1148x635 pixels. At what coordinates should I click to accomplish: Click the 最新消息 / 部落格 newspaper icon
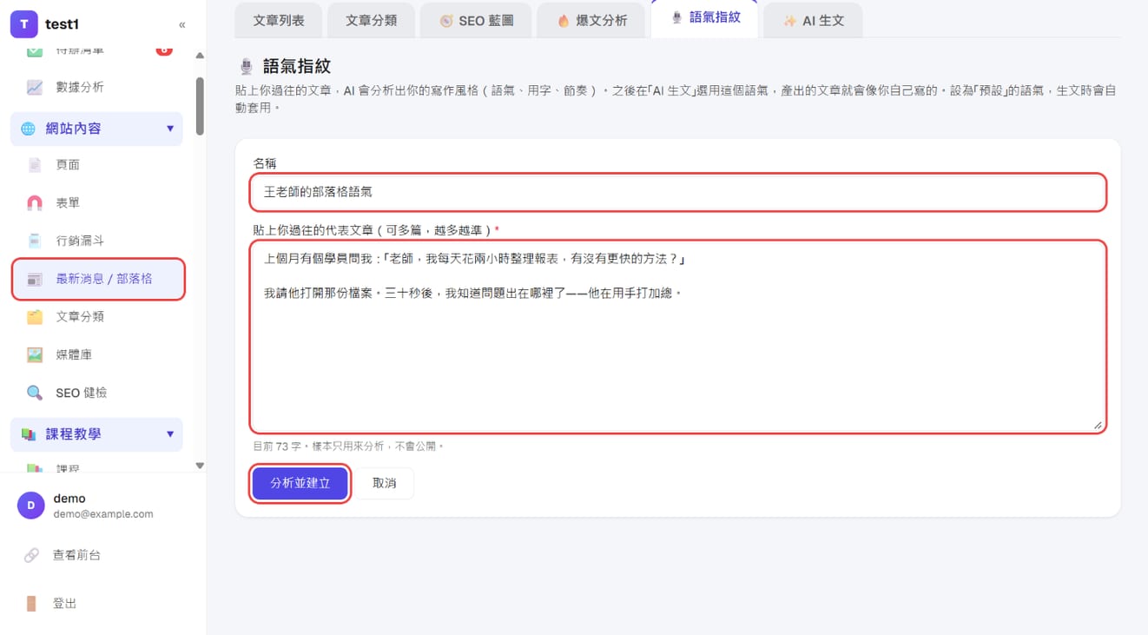pos(35,279)
